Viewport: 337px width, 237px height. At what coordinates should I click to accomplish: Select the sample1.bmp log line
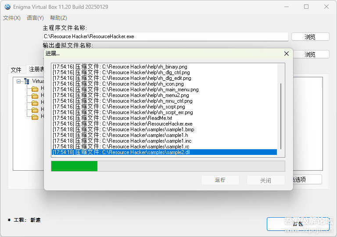point(165,129)
